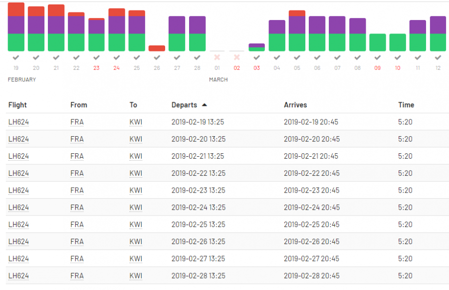Click the red bar segment for February 26
449x290 pixels.
[x=157, y=48]
